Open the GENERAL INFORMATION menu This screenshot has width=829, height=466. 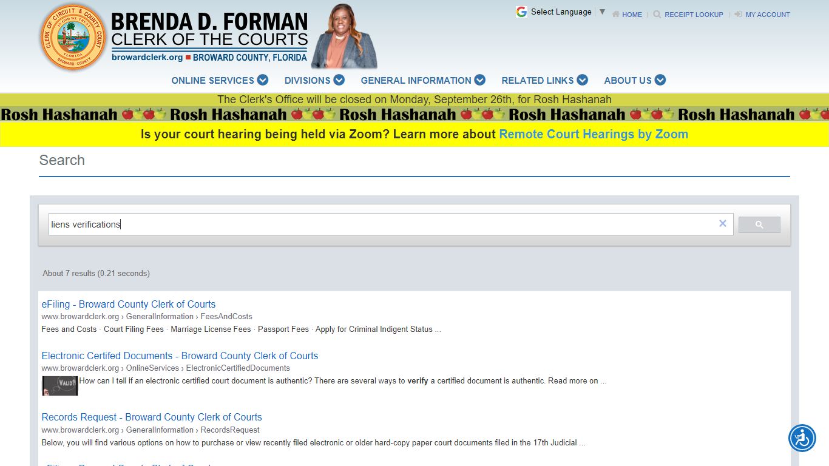click(x=416, y=80)
